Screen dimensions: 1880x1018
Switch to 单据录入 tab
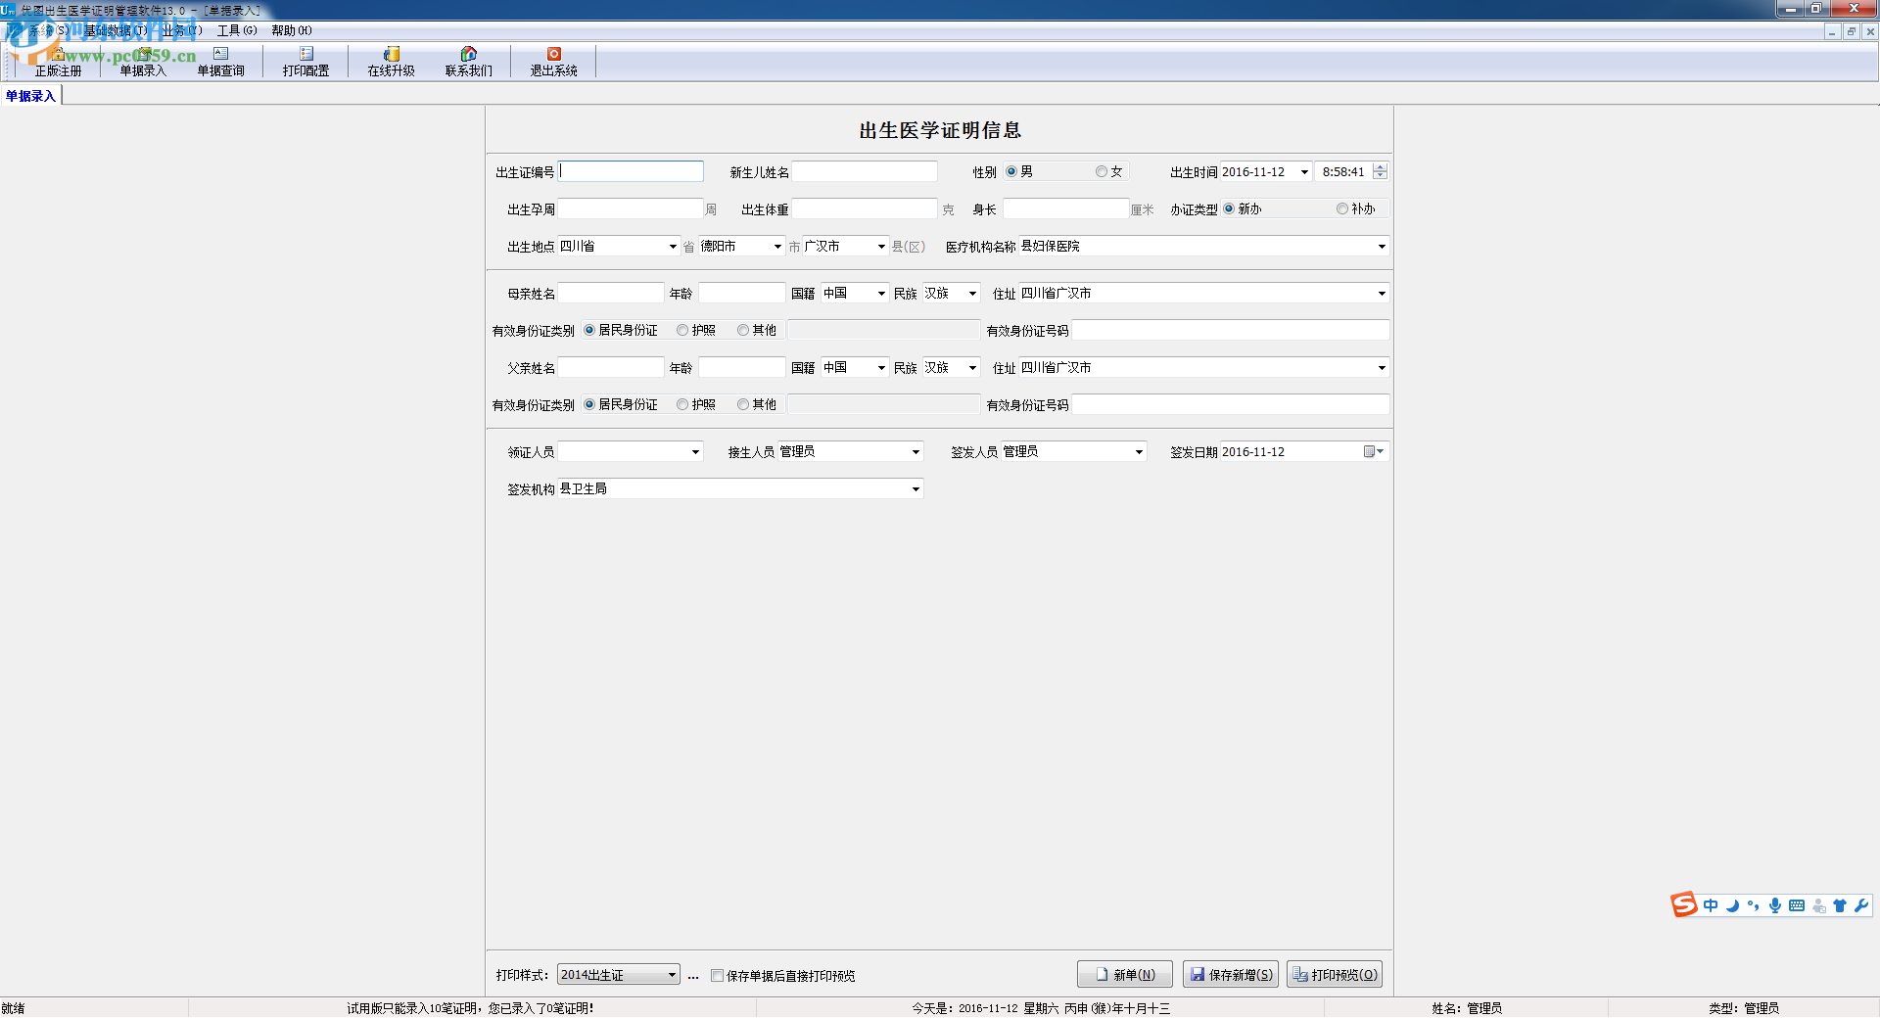coord(30,96)
